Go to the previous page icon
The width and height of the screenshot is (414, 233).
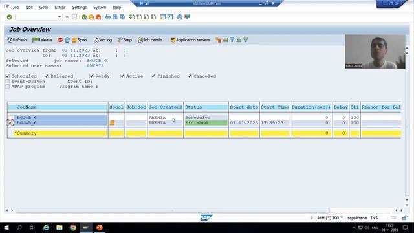pyautogui.click(x=139, y=17)
